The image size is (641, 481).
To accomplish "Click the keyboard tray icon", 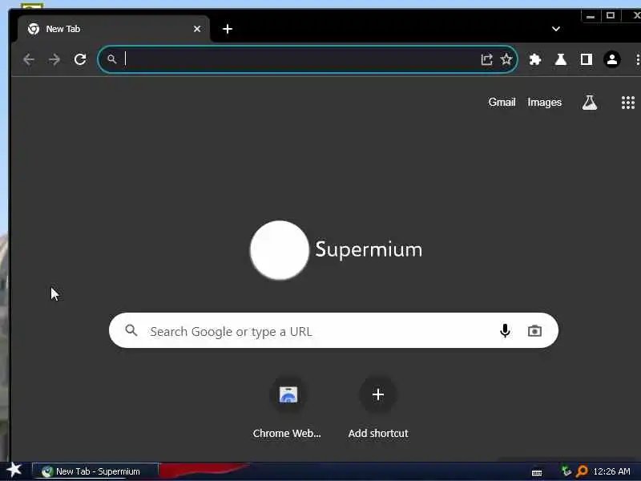I will click(537, 473).
